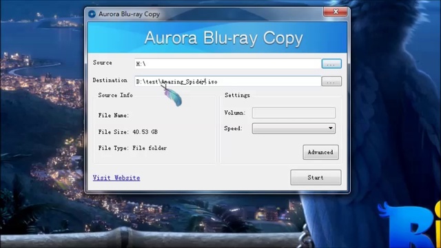The image size is (441, 248).
Task: Click the Source path field showing M:\
Action: pyautogui.click(x=227, y=64)
